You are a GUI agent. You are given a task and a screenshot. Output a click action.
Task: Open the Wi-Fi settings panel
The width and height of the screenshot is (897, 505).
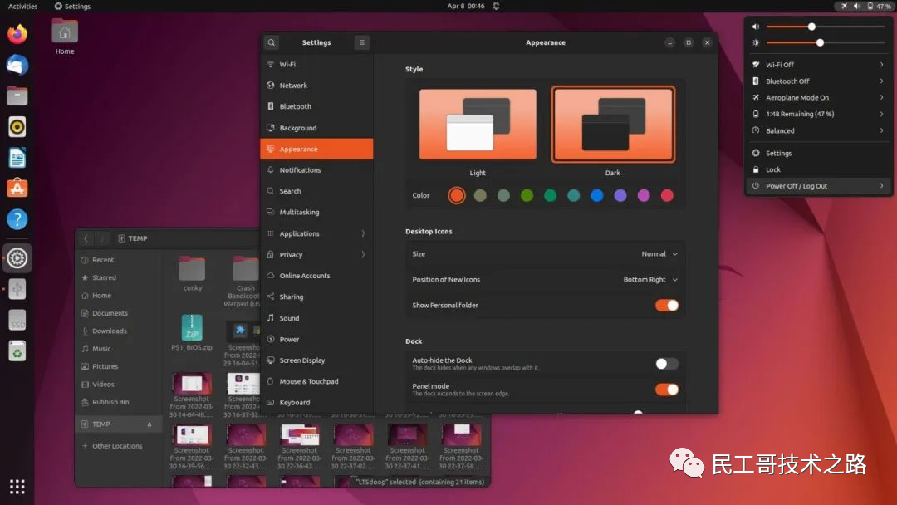(x=316, y=65)
